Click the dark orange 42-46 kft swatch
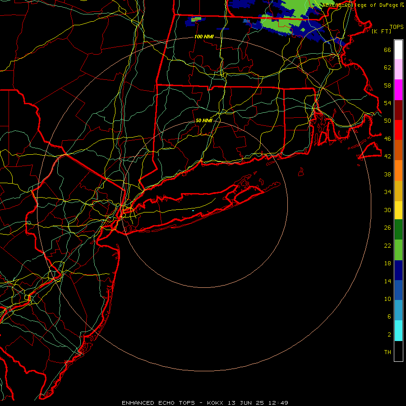The height and width of the screenshot is (406, 406). pos(398,150)
